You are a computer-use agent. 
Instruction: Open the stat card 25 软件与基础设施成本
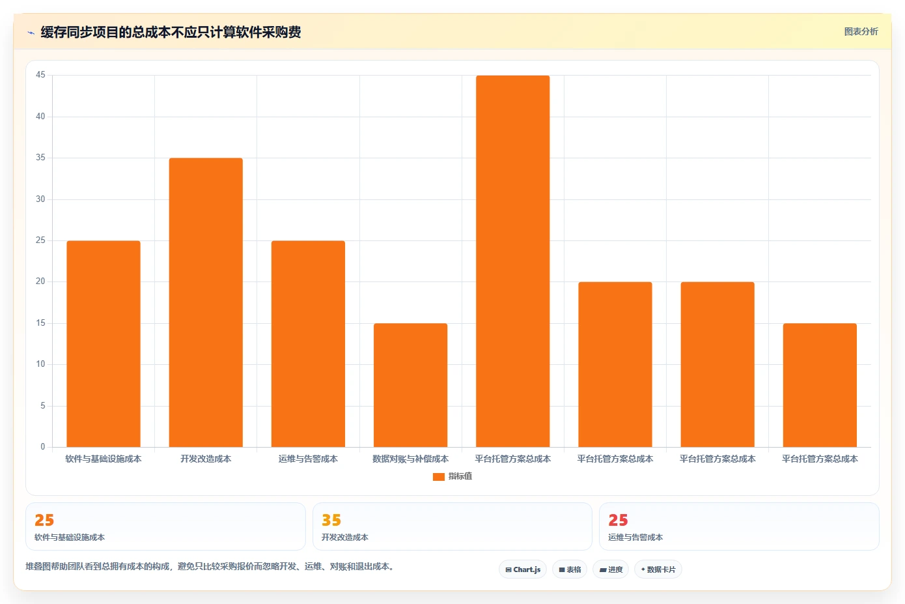pos(165,526)
